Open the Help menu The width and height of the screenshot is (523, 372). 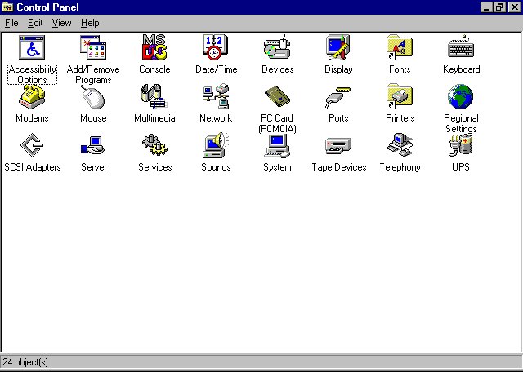click(x=90, y=23)
